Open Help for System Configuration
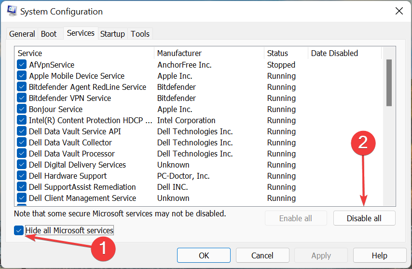Viewport: 412px width, 269px height. (x=379, y=255)
